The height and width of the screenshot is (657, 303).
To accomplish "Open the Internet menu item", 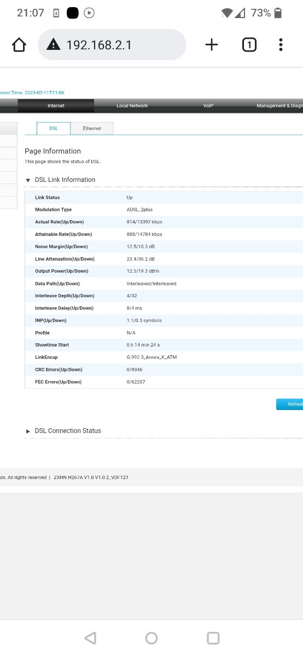I will click(x=56, y=106).
